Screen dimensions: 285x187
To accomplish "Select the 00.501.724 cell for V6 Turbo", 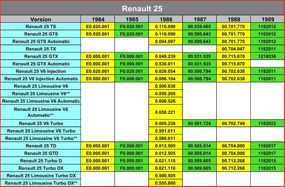I will tap(199, 123).
